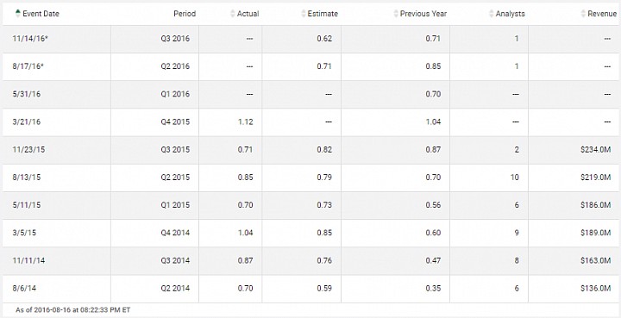
Task: Click the As of 2016-08-16 timestamp footer
Action: tap(72, 309)
